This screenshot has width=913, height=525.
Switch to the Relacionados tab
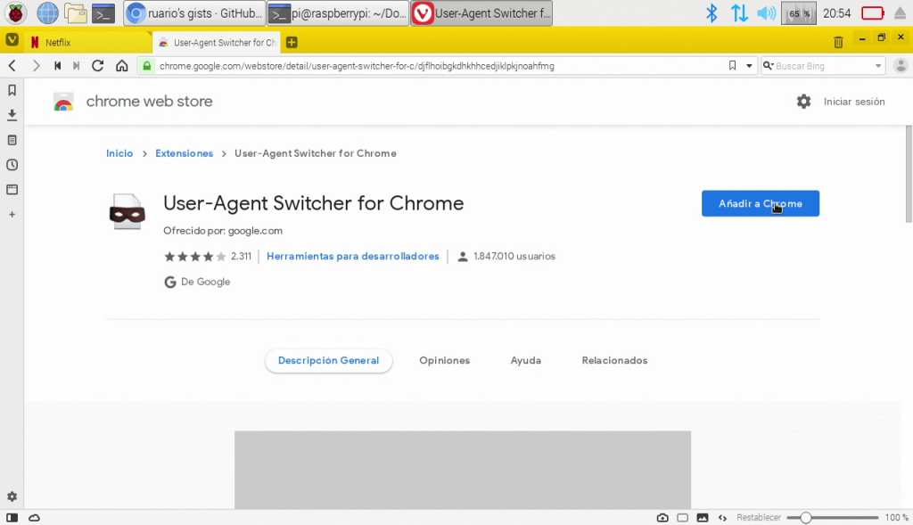614,360
